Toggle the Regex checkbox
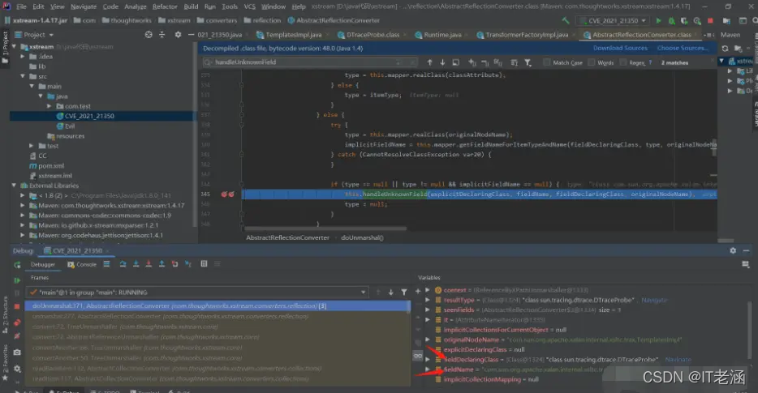758x393 pixels. 623,62
